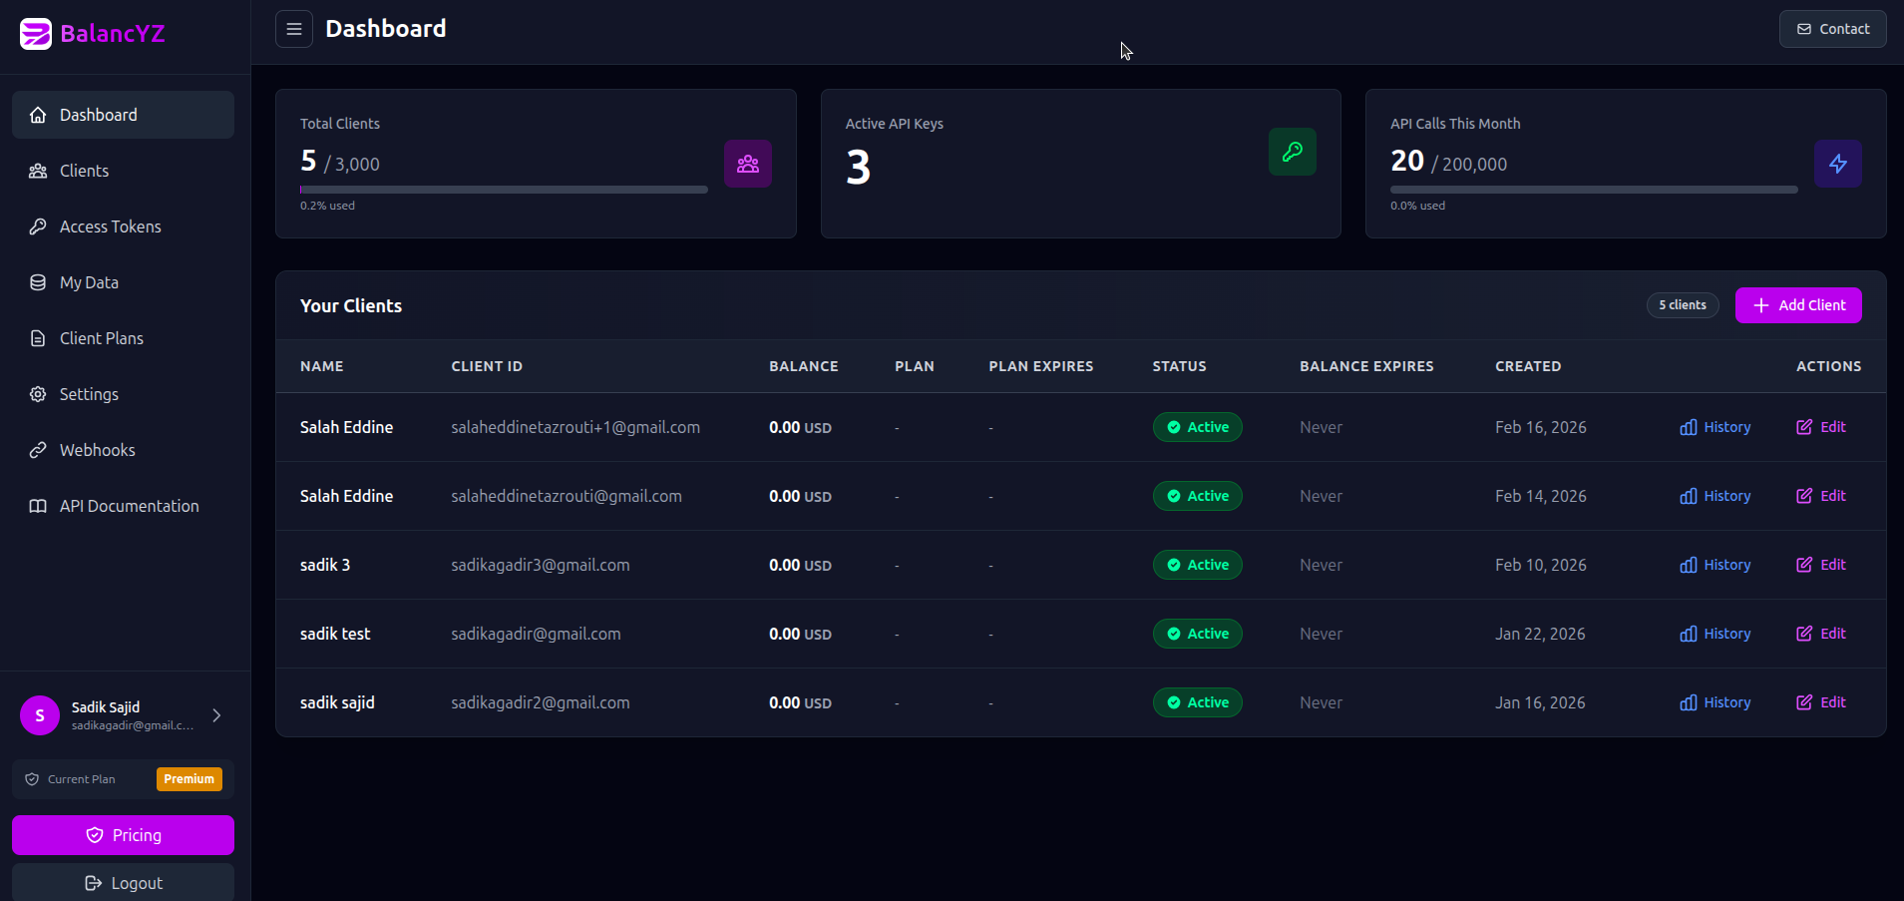The height and width of the screenshot is (901, 1904).
Task: Select client ID sadikagadir3@gmail.com
Action: point(541,565)
